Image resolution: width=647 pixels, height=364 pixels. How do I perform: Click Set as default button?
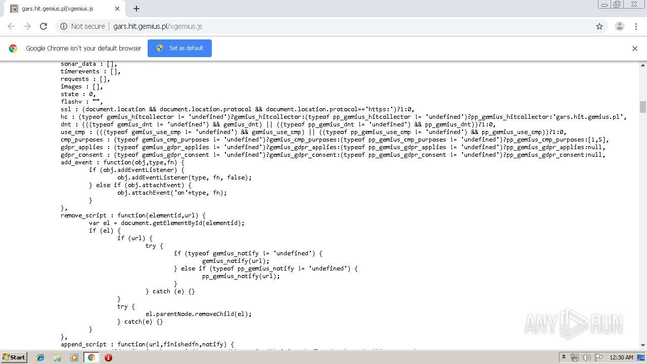point(179,48)
